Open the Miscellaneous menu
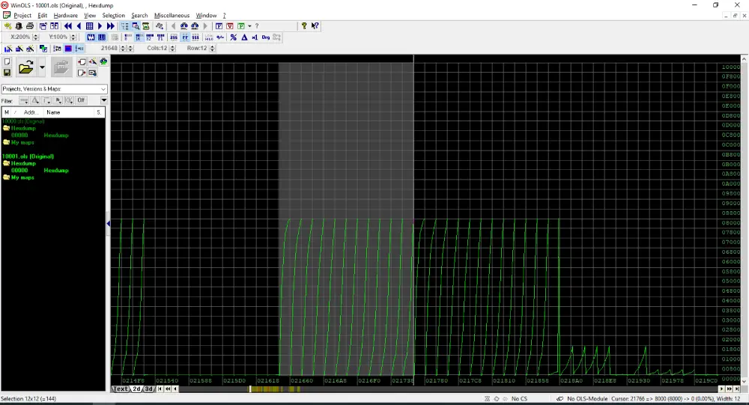 [x=172, y=15]
